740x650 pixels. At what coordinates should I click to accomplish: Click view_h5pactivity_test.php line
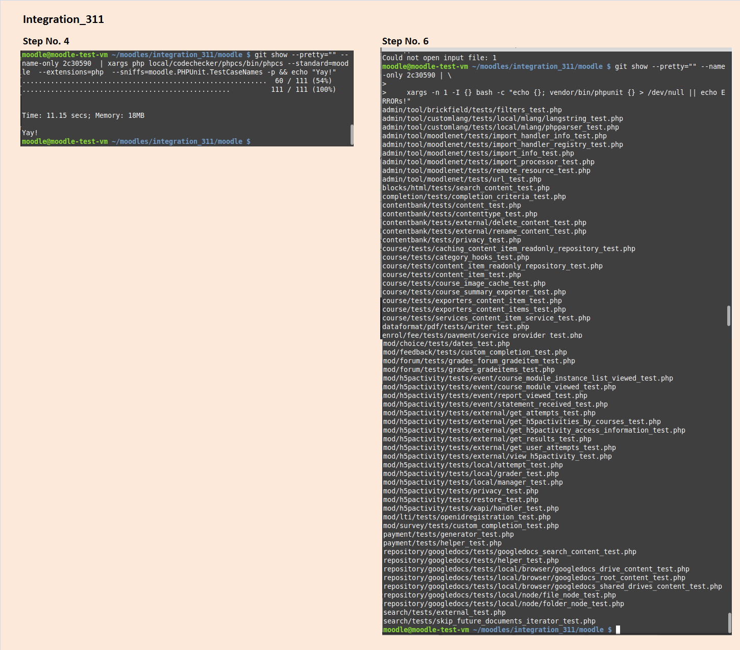pyautogui.click(x=498, y=457)
